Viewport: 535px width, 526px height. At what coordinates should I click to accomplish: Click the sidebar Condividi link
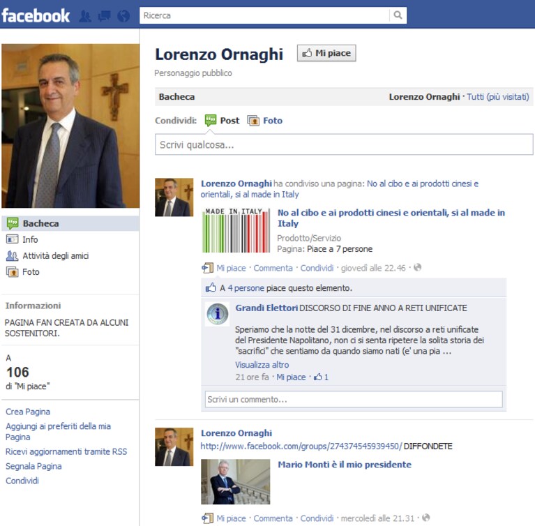tap(22, 481)
